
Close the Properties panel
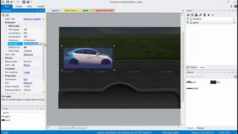44,10
